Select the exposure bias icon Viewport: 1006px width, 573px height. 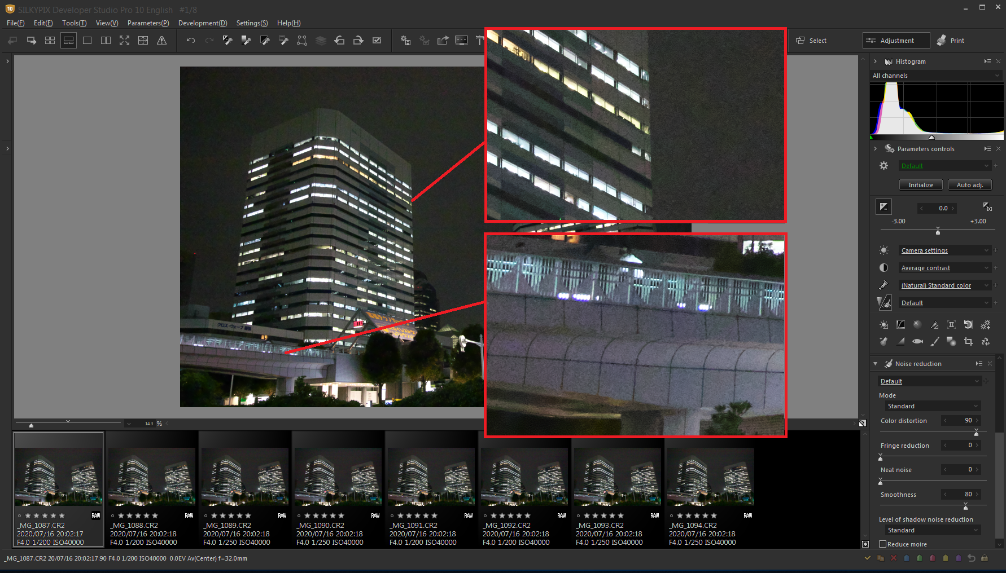pyautogui.click(x=883, y=207)
